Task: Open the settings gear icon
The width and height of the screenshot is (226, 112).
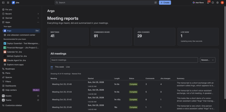Action: 218,3
